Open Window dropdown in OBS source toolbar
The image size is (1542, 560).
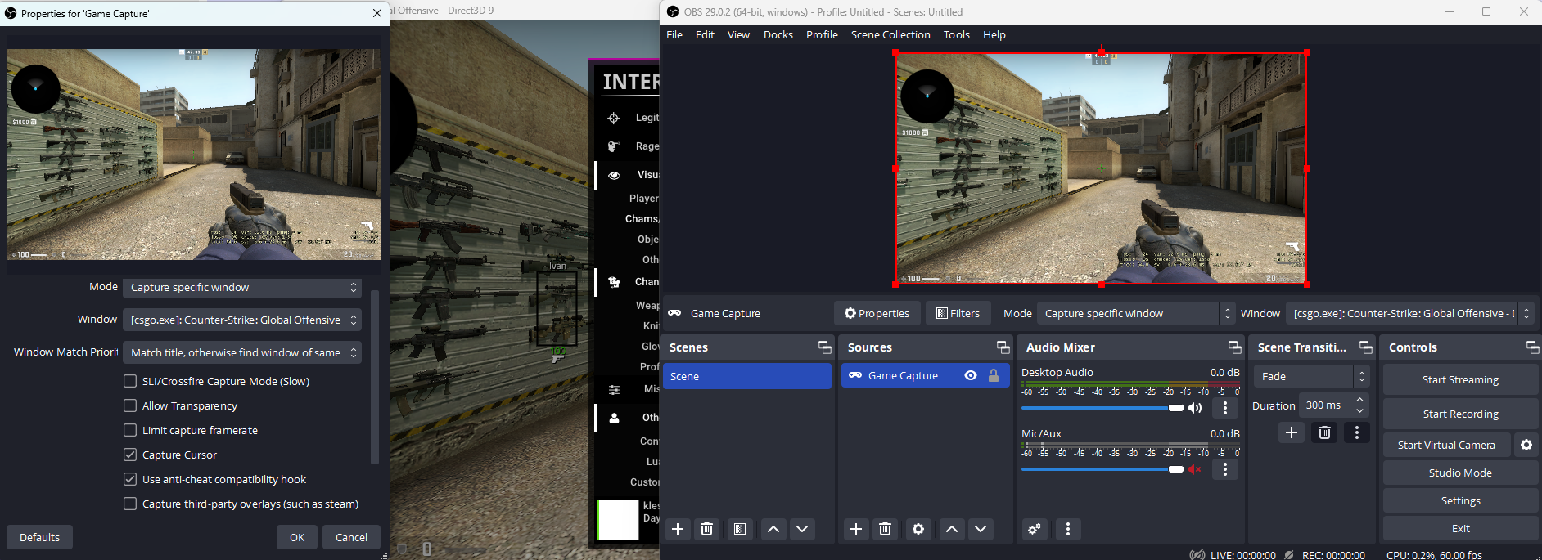point(1409,313)
